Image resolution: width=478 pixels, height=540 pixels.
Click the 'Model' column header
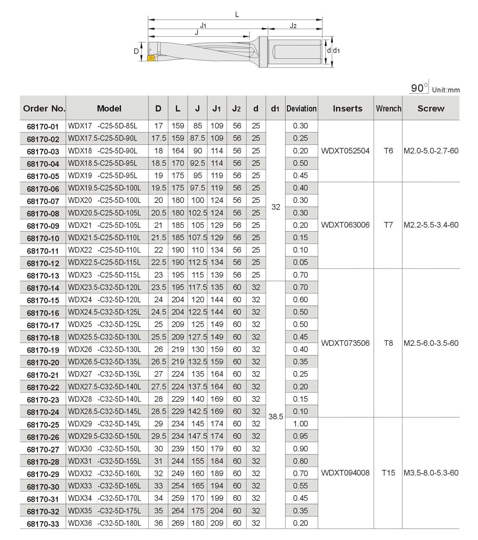point(109,108)
